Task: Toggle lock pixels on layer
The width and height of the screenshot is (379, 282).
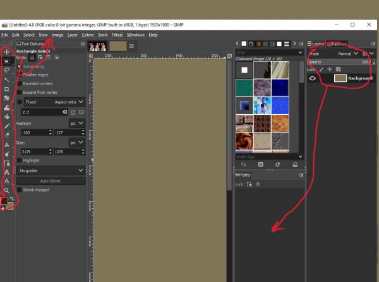Action: coord(322,69)
